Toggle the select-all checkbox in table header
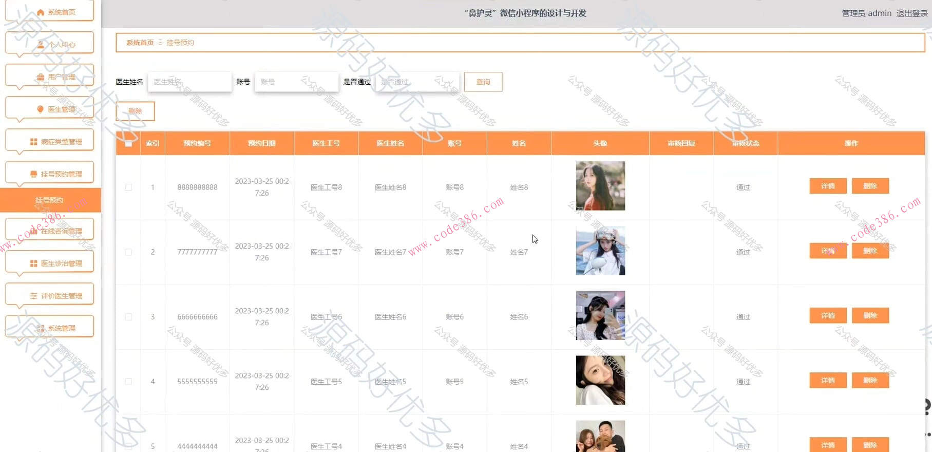The width and height of the screenshot is (932, 452). pyautogui.click(x=128, y=143)
